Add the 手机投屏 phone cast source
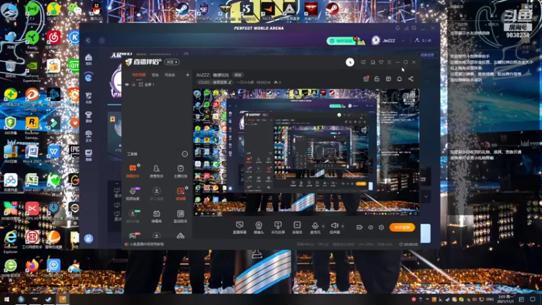The width and height of the screenshot is (542, 305). coord(278,228)
